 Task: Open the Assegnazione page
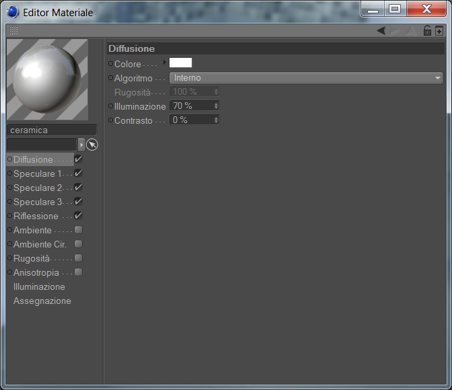point(42,301)
